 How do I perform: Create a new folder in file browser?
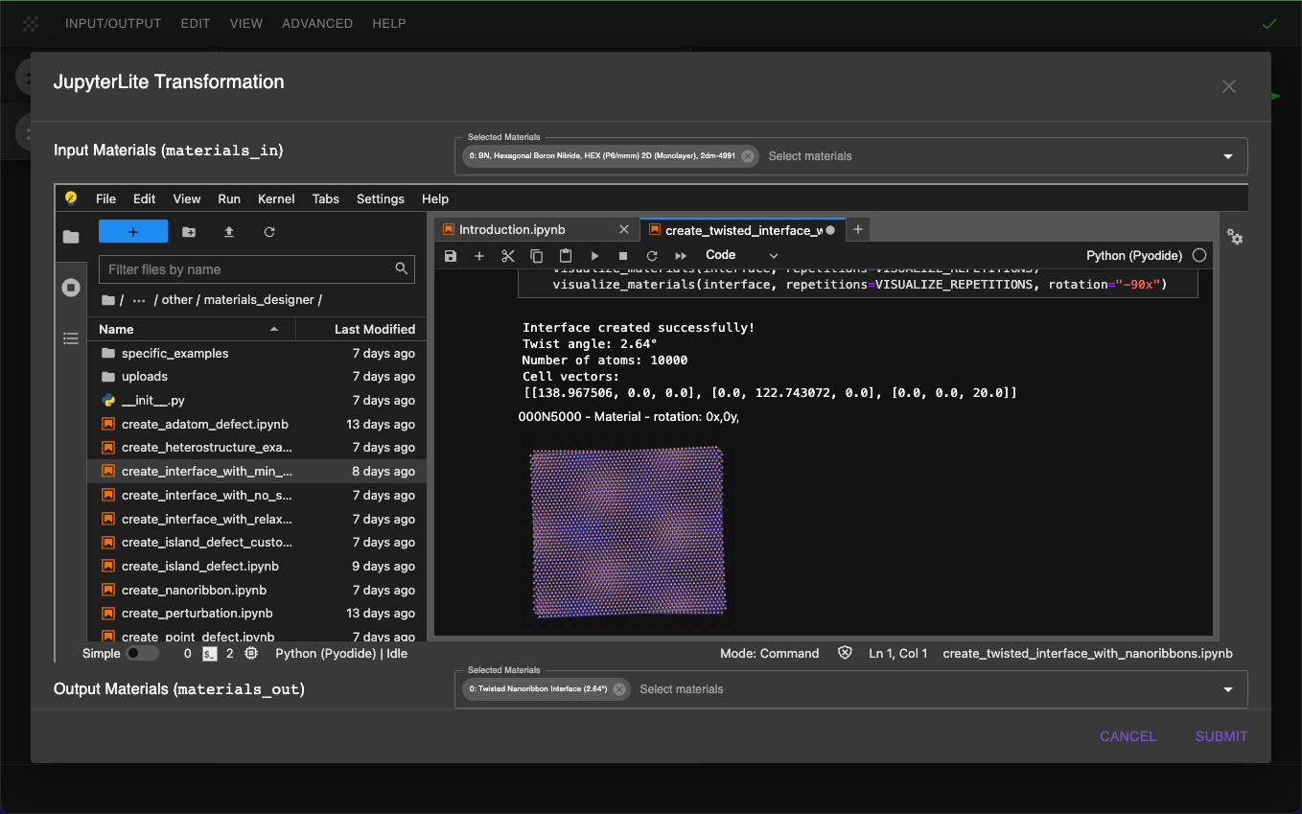[189, 232]
